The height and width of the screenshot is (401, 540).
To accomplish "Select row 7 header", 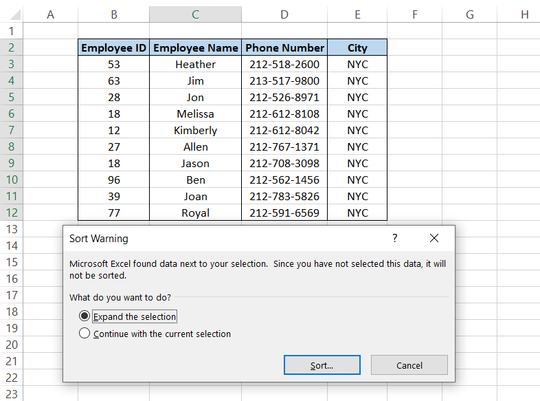I will [x=11, y=130].
